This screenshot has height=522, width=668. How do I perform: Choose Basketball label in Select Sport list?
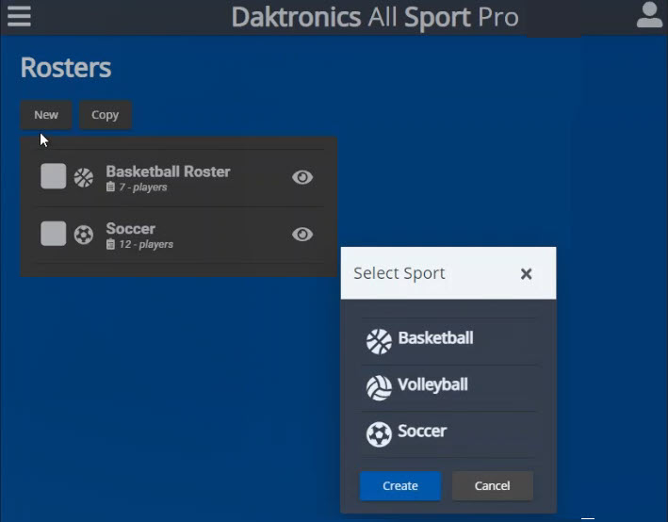(x=435, y=338)
